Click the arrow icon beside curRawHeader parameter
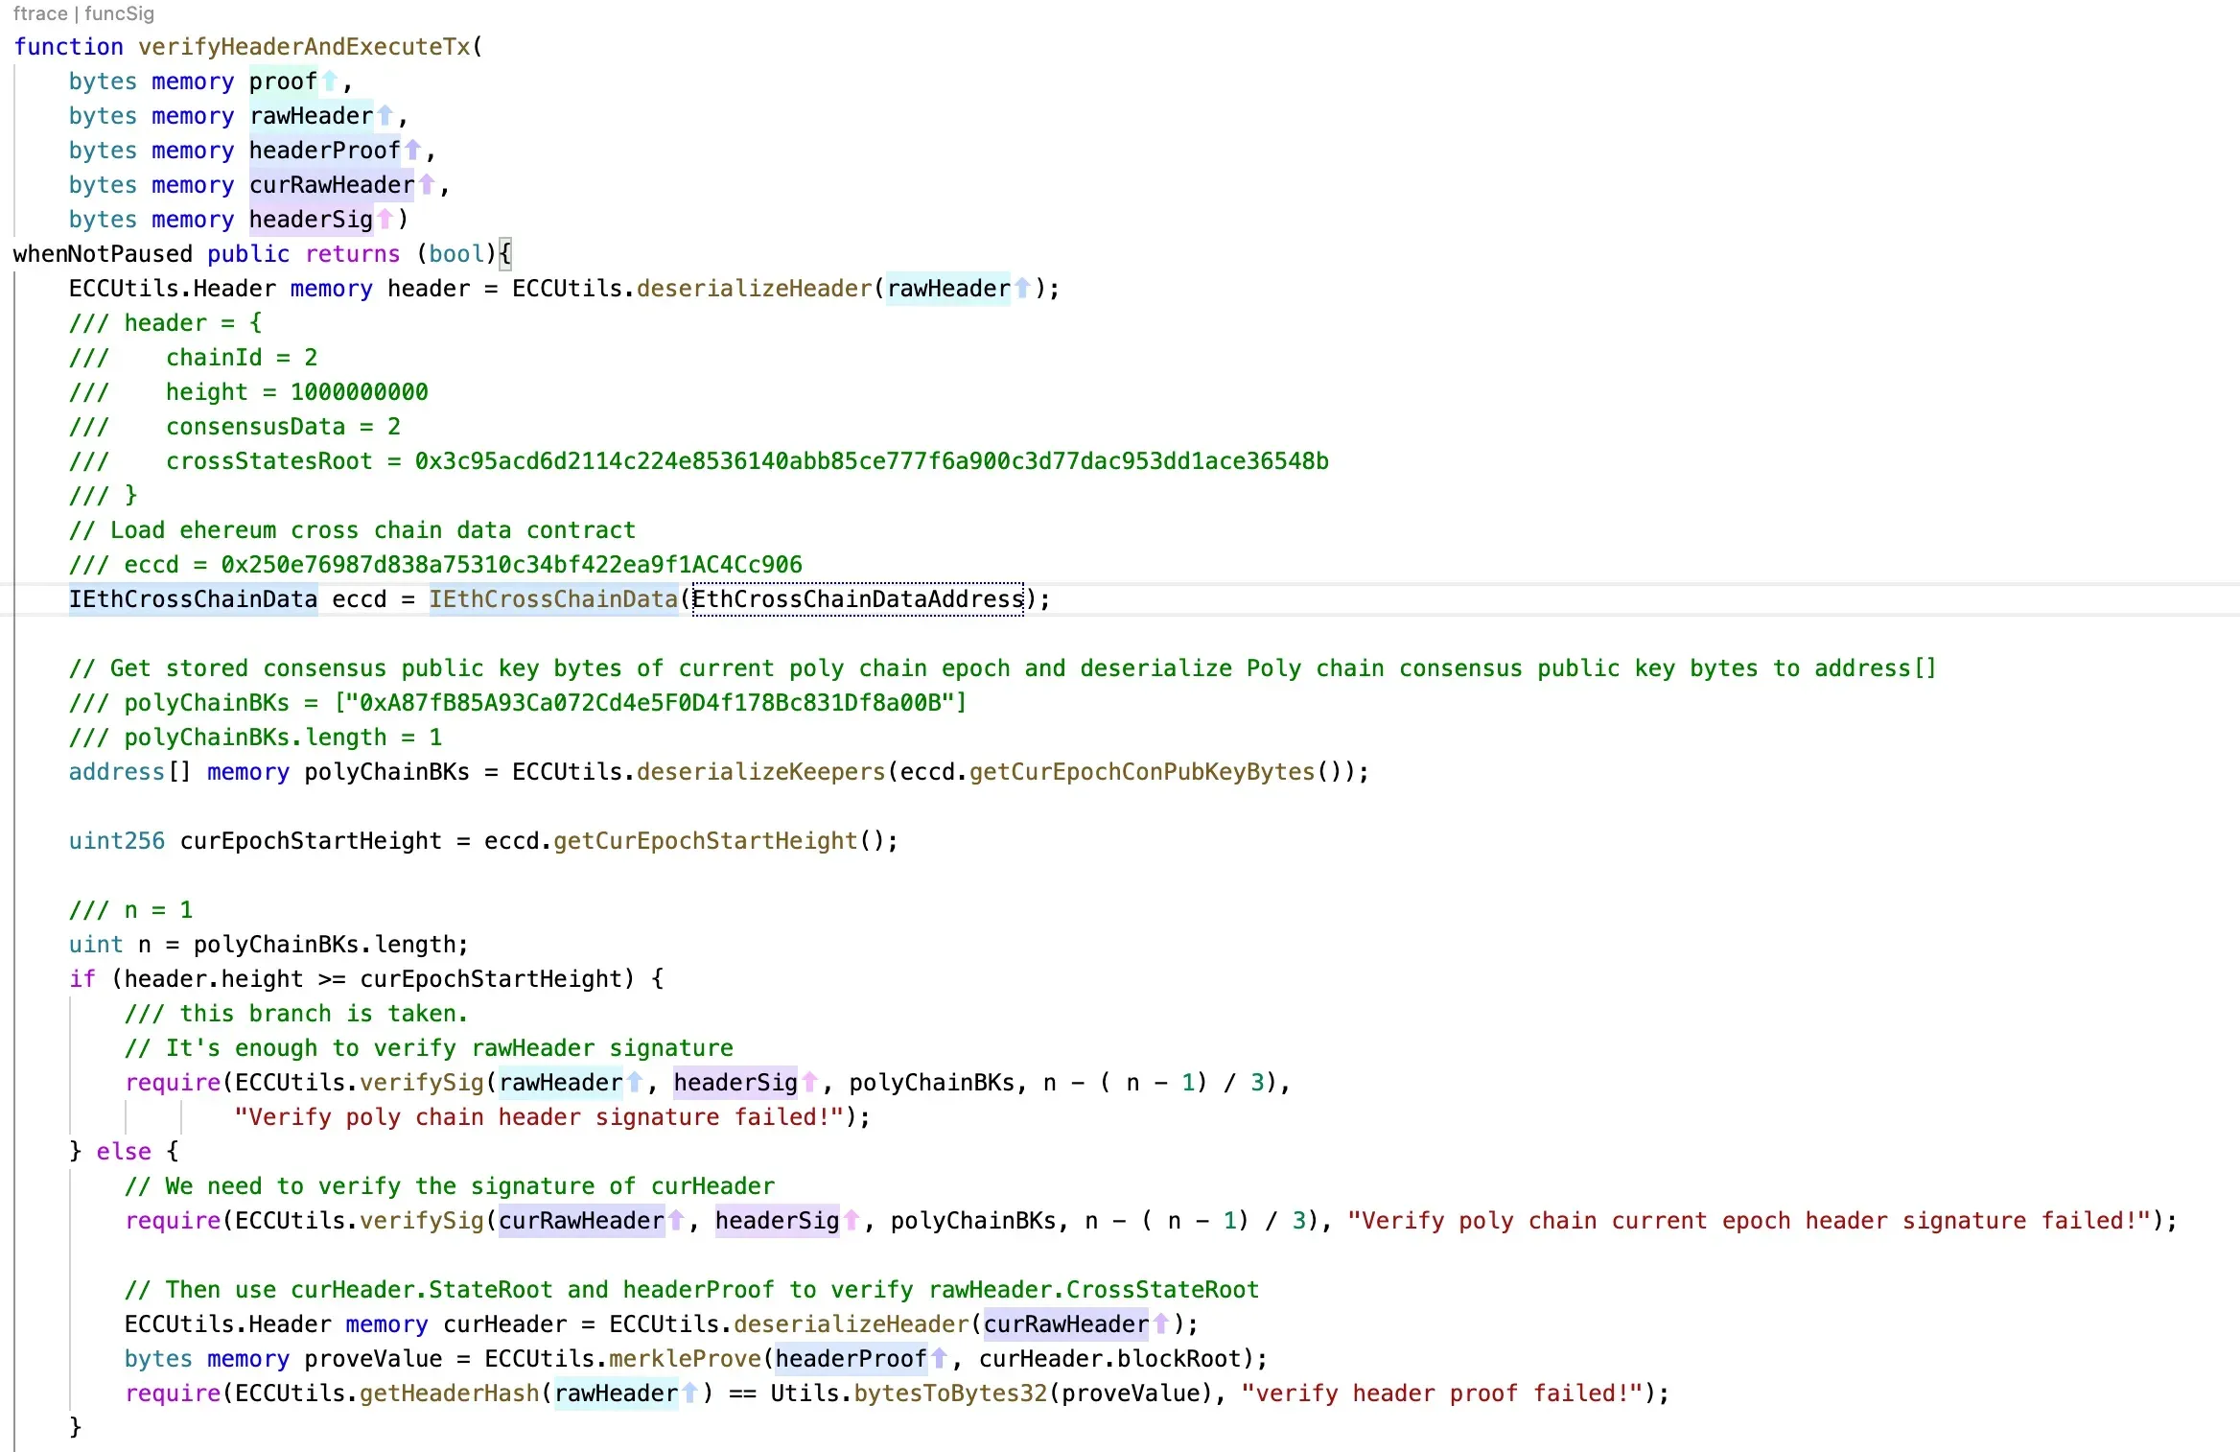 [x=428, y=185]
